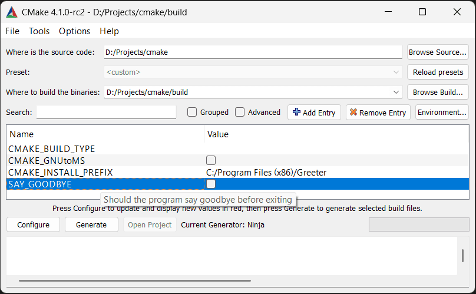Select the CMAKE_INSTALL_PREFIX entry name
Viewport: 476px width, 294px height.
click(61, 172)
